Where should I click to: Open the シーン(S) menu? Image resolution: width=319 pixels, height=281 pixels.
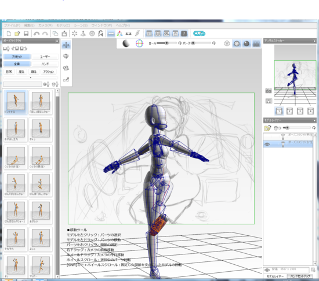click(x=81, y=25)
